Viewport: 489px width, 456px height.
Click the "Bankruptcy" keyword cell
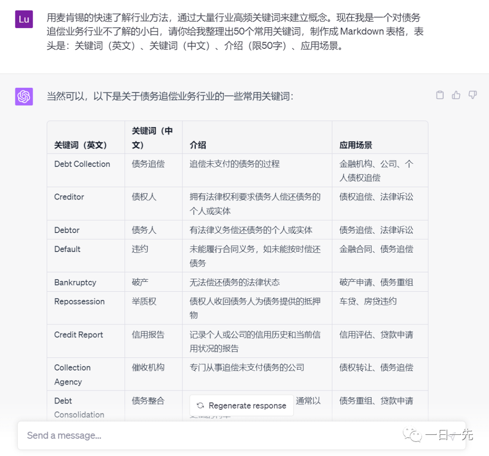[75, 283]
